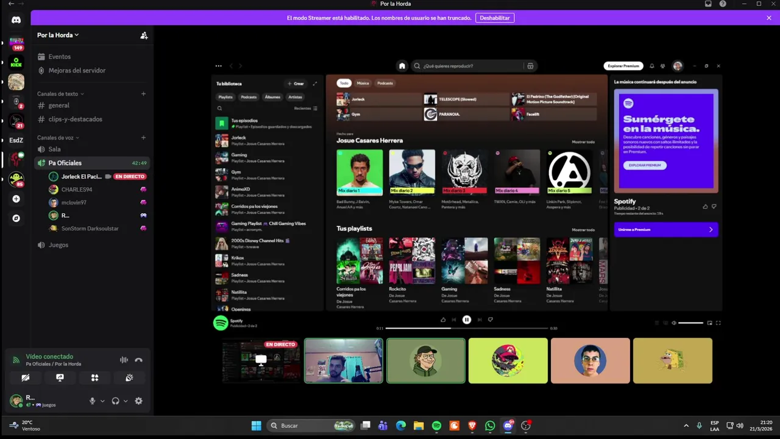Screen dimensions: 780x439
Task: Open the Discord inbox icon in title bar
Action: point(708,4)
